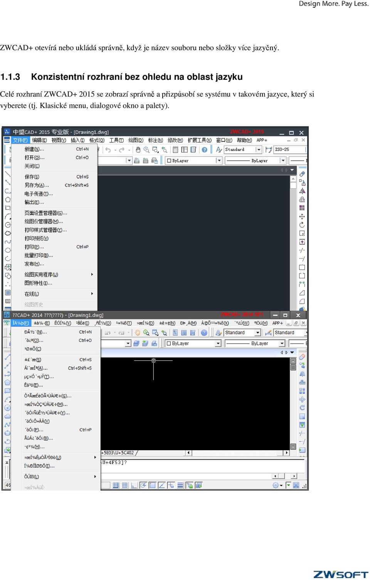Select Hatch tool in ZWCAD+ 2015 window
This screenshot has height=580, width=370.
pyautogui.click(x=7, y=293)
